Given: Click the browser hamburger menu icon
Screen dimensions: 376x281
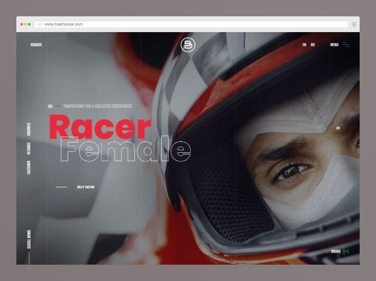Looking at the screenshot, I should point(354,24).
